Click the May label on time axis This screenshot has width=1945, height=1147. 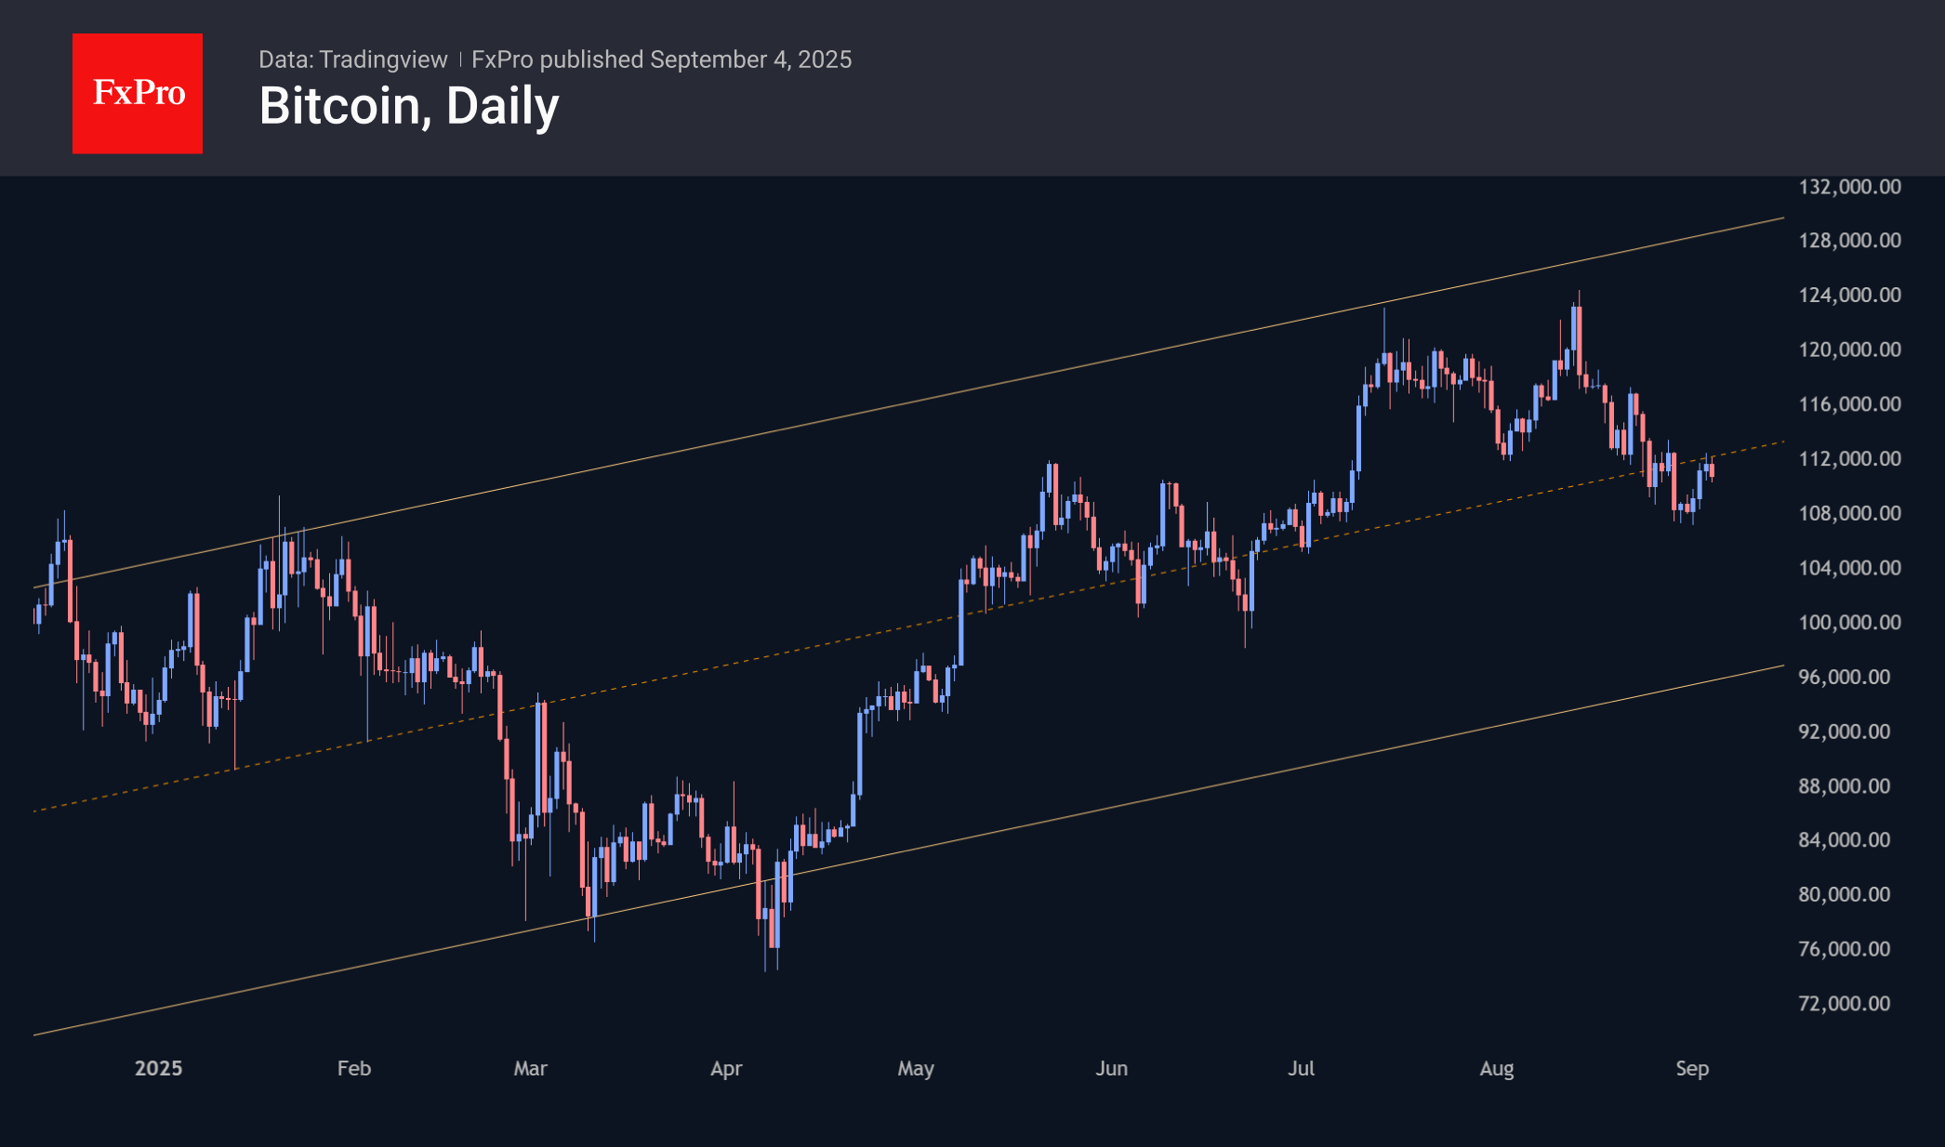pos(916,1069)
